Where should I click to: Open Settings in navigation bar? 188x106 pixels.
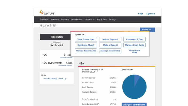click(112, 20)
